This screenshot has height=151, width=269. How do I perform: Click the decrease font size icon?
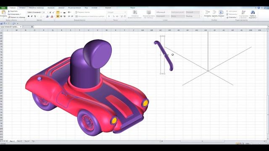pos(53,12)
